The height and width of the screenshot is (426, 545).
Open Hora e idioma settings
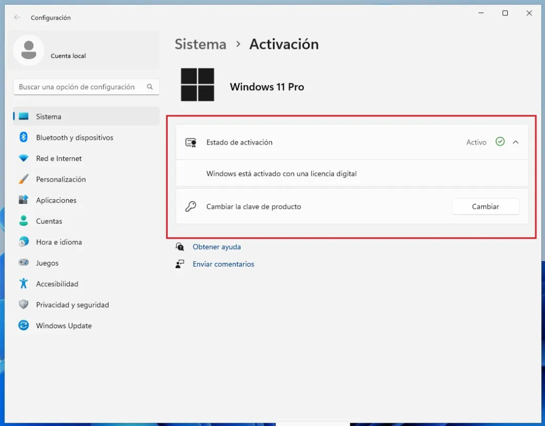click(x=59, y=242)
